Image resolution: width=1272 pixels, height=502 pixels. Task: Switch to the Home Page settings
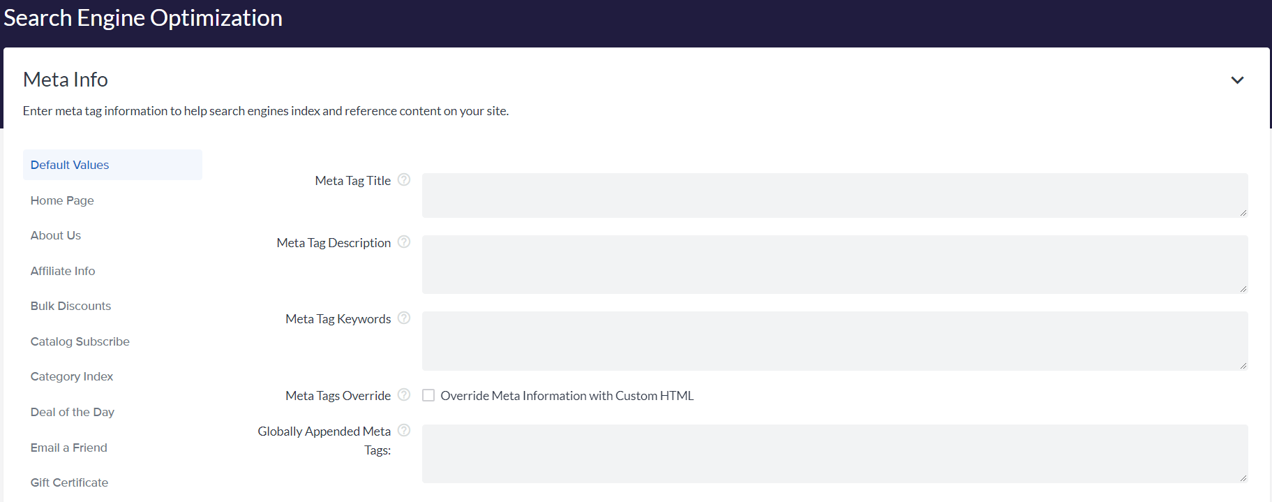pyautogui.click(x=61, y=200)
